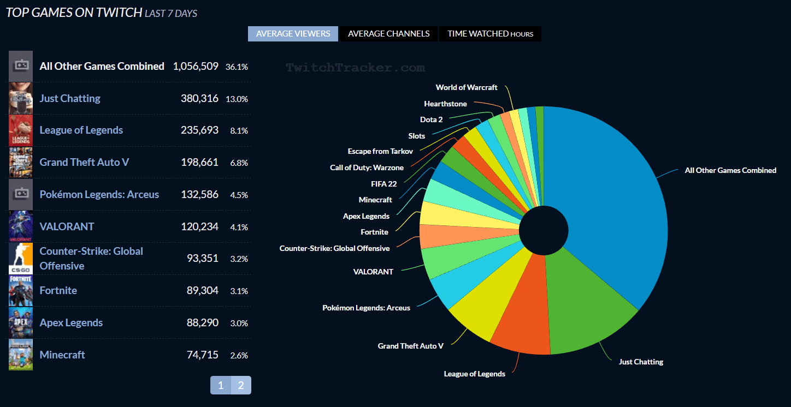Screen dimensions: 791x407
Task: Click the Grand Theft Auto V cover icon
Action: point(21,163)
